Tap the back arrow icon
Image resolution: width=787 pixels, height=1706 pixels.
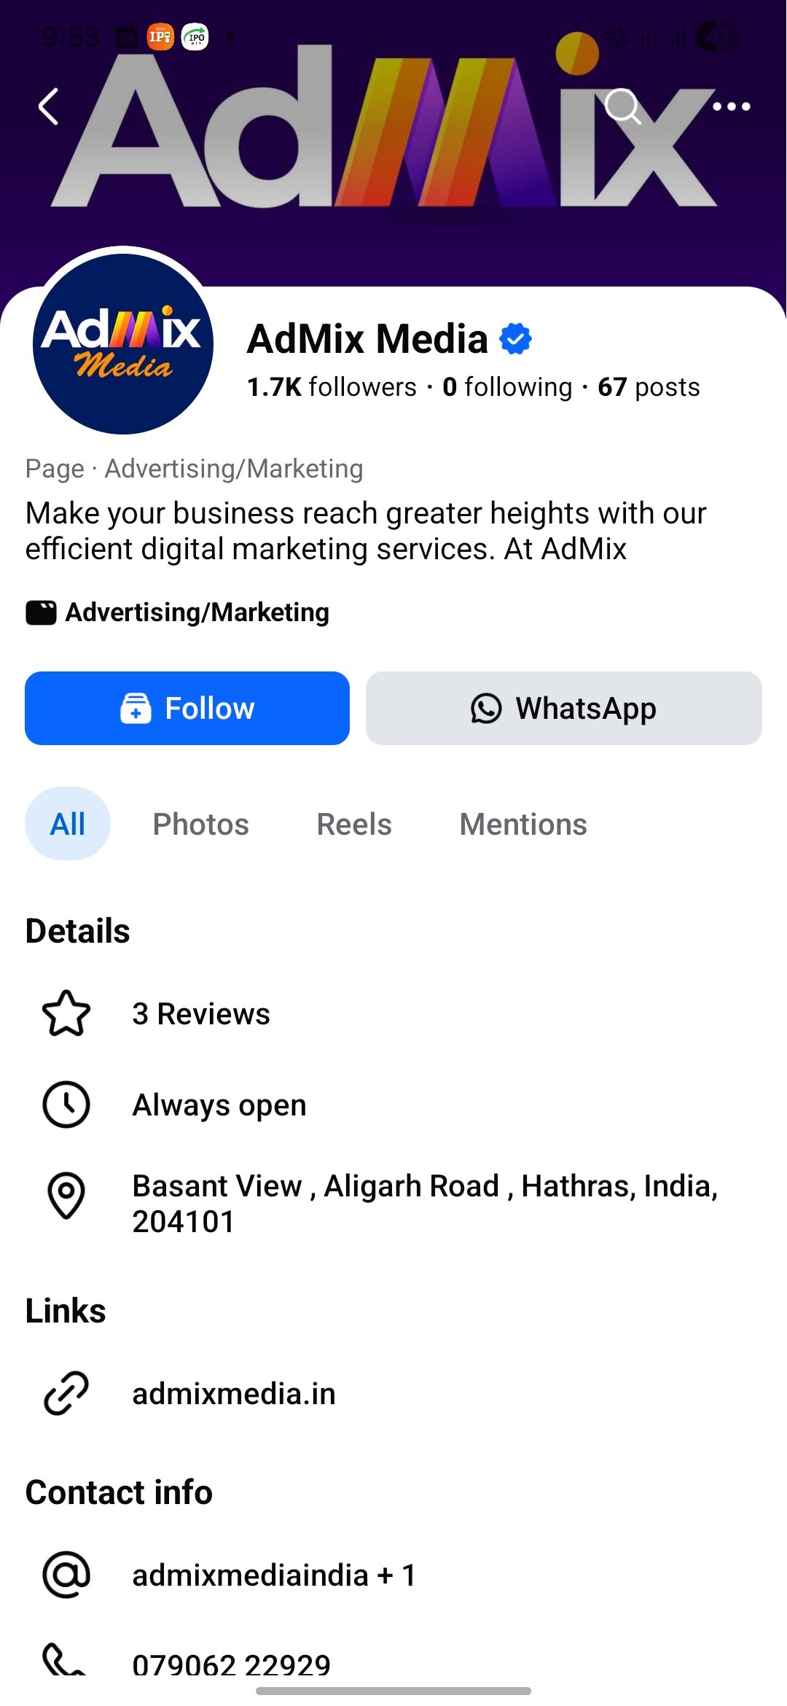pyautogui.click(x=48, y=107)
